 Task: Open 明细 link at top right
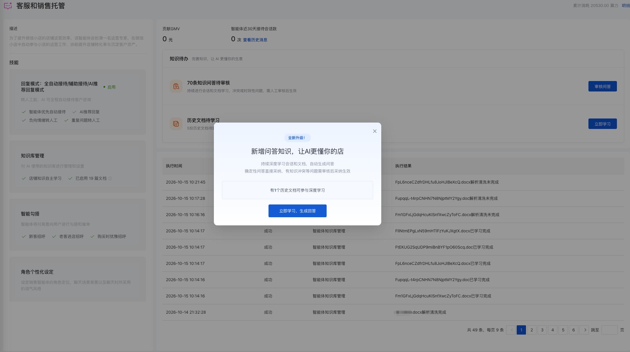point(626,6)
